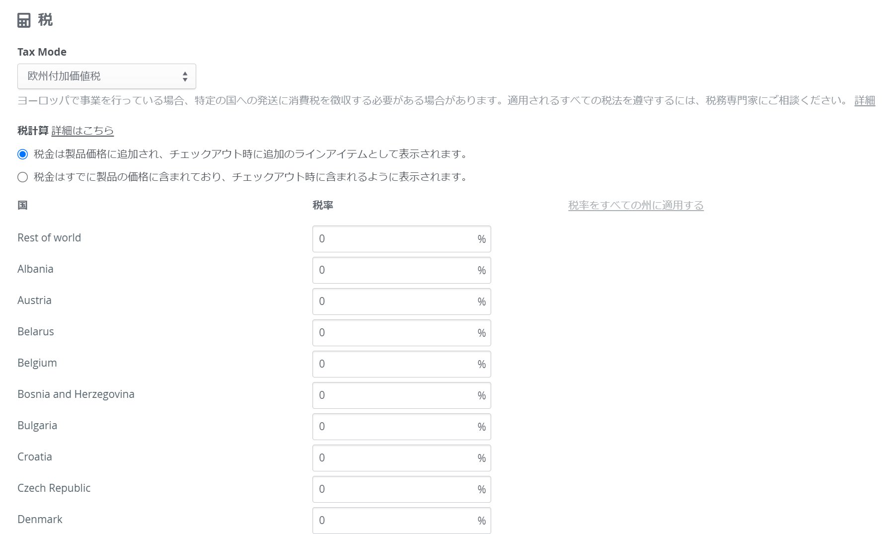Click the Czech Republic tax rate field
Image resolution: width=896 pixels, height=534 pixels.
tap(402, 489)
